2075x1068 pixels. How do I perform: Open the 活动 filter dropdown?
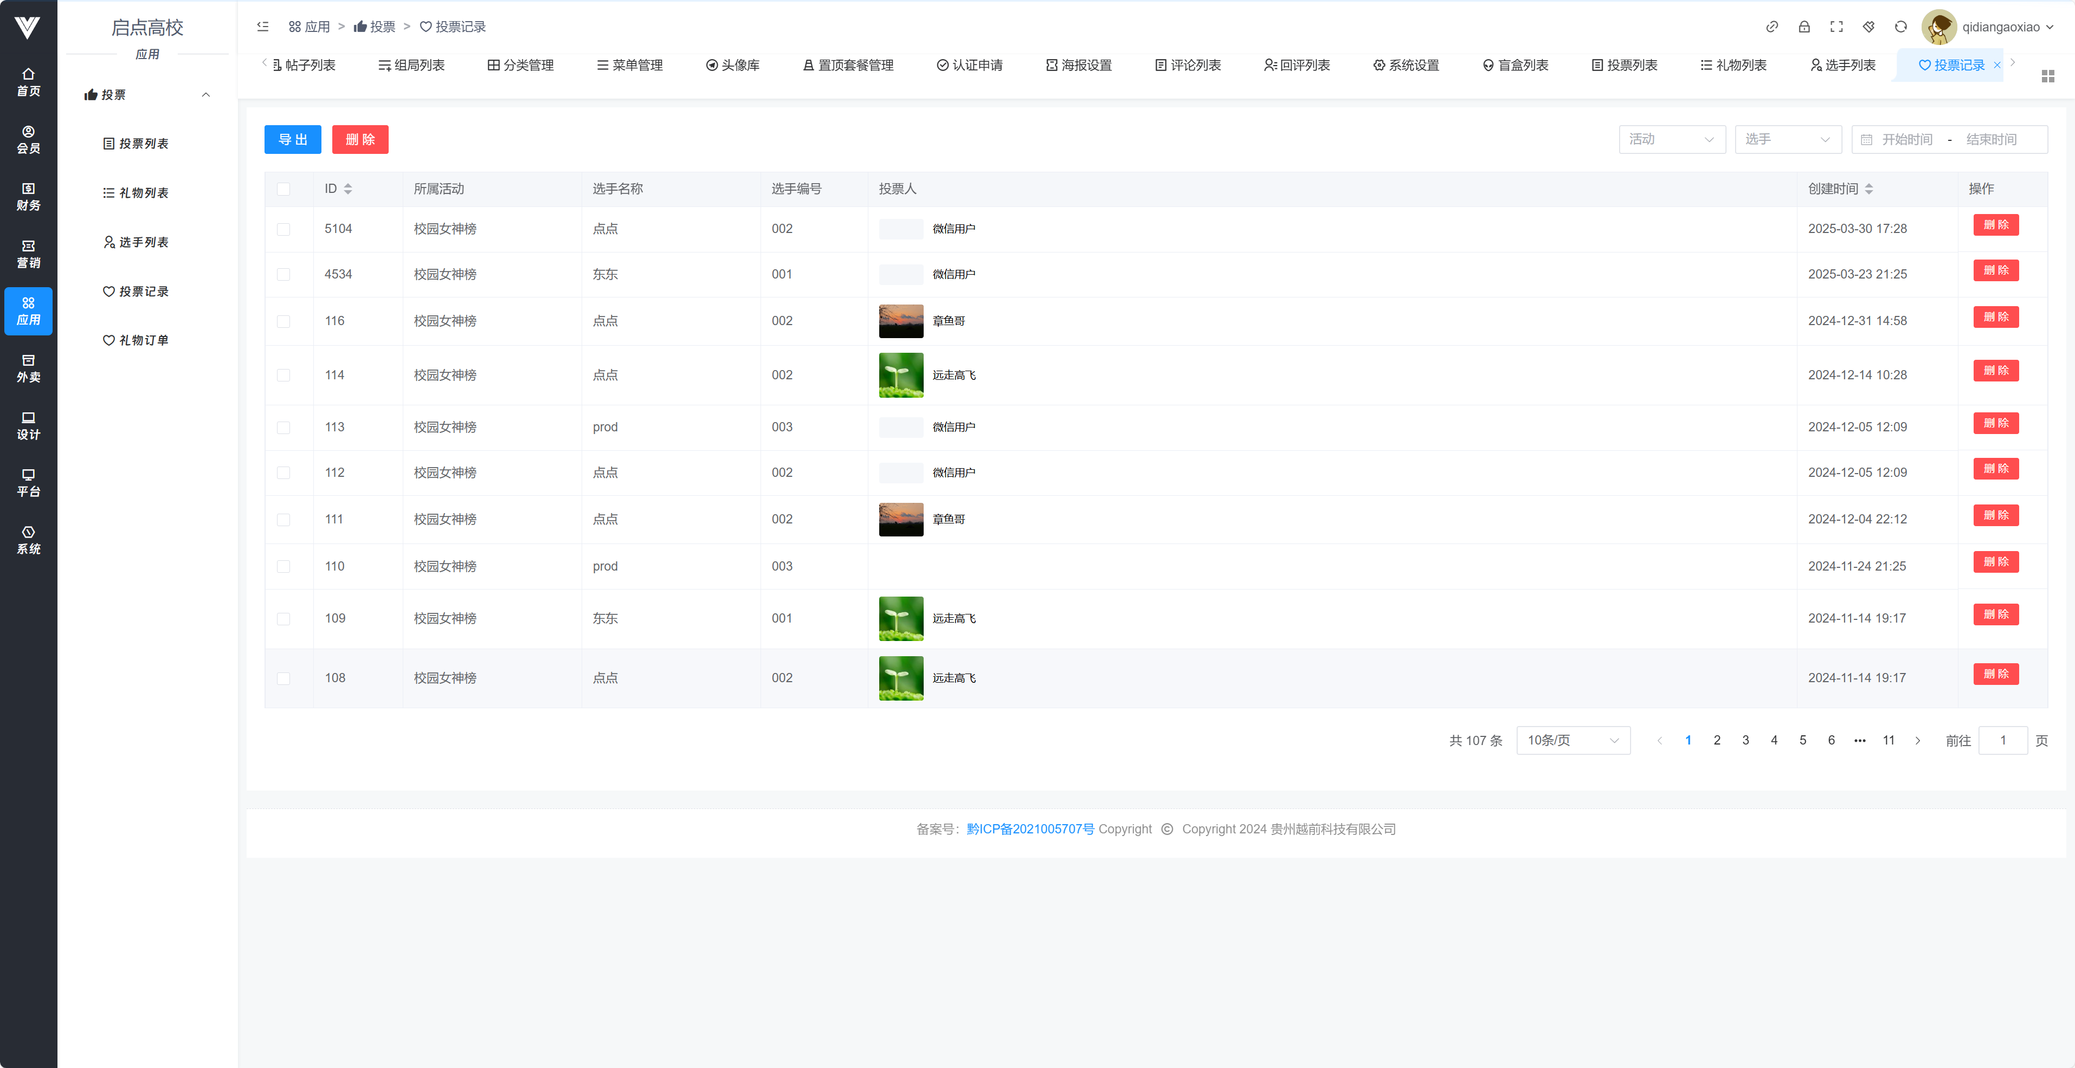point(1672,139)
